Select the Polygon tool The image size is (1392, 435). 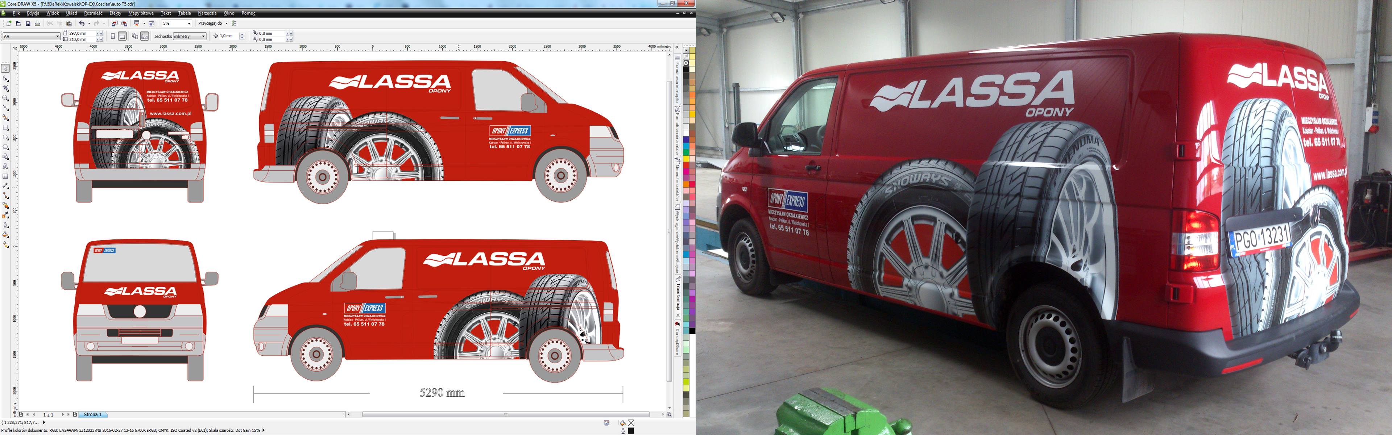click(5, 147)
